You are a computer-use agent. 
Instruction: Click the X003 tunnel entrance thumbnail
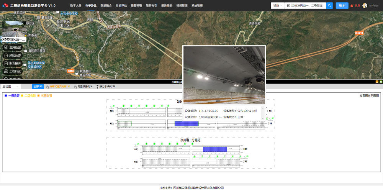coord(14,29)
